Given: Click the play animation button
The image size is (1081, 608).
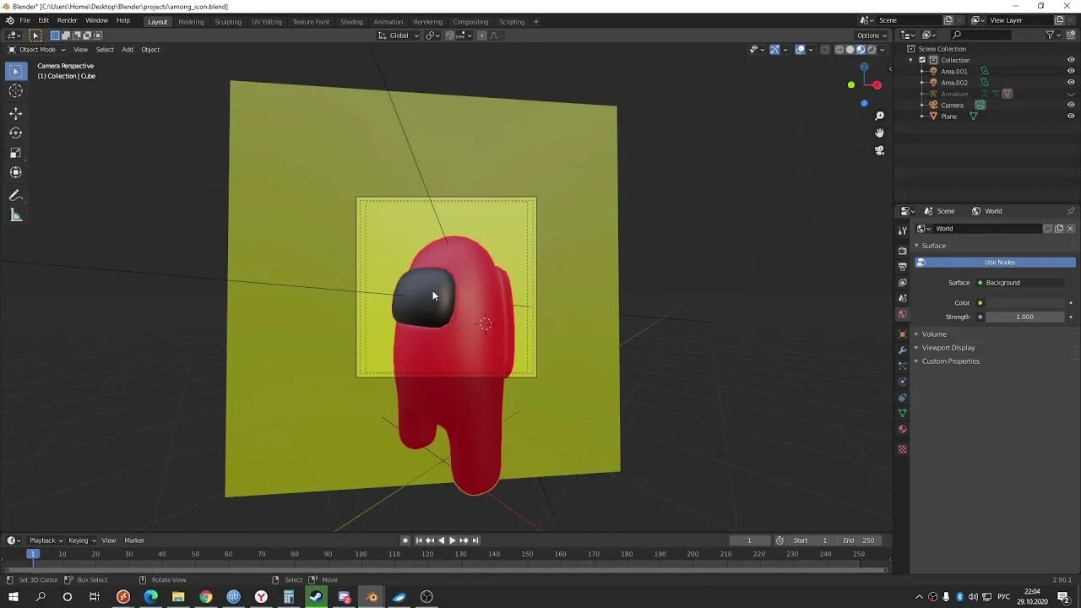Looking at the screenshot, I should (453, 540).
